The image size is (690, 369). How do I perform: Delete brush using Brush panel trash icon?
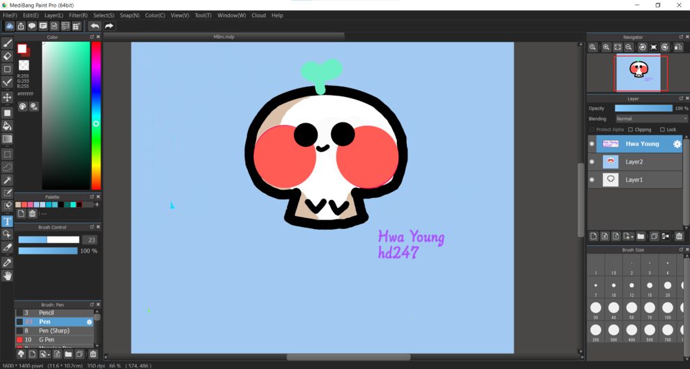coord(93,354)
